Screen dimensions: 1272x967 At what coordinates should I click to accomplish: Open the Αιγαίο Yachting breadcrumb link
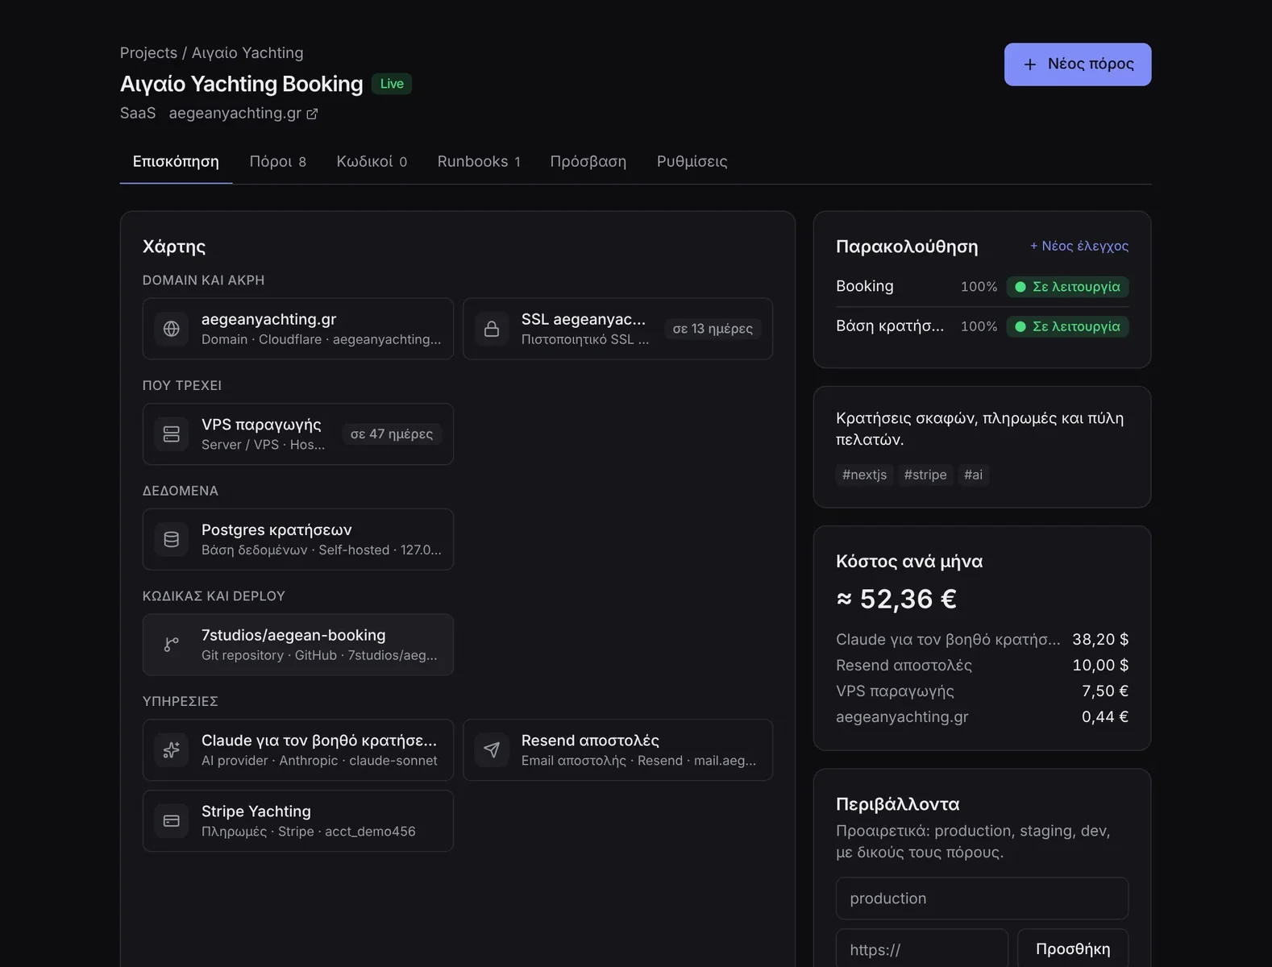(x=247, y=53)
